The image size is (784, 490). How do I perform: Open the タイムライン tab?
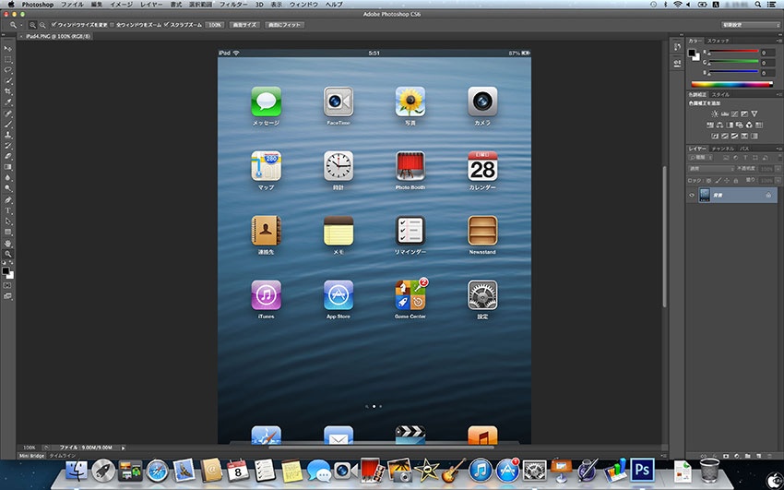point(63,456)
